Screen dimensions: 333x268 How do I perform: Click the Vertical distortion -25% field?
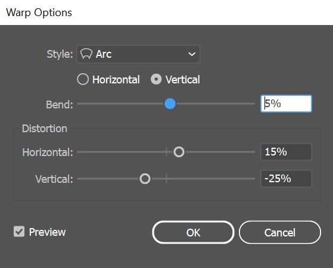[286, 179]
